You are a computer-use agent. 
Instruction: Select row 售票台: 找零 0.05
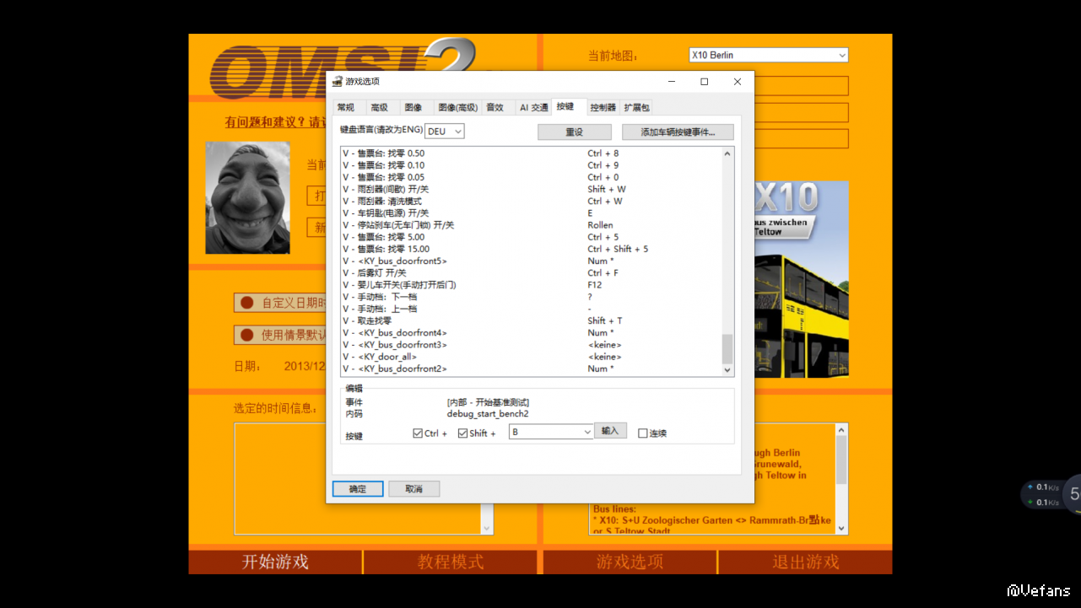tap(532, 177)
